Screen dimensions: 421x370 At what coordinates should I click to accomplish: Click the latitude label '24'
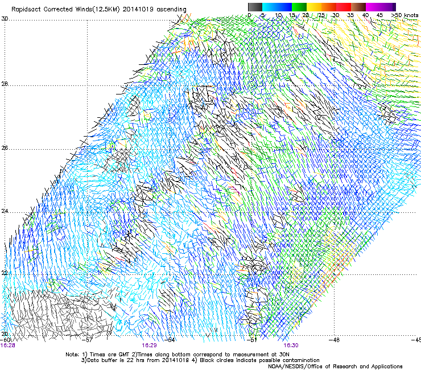[x=5, y=211]
